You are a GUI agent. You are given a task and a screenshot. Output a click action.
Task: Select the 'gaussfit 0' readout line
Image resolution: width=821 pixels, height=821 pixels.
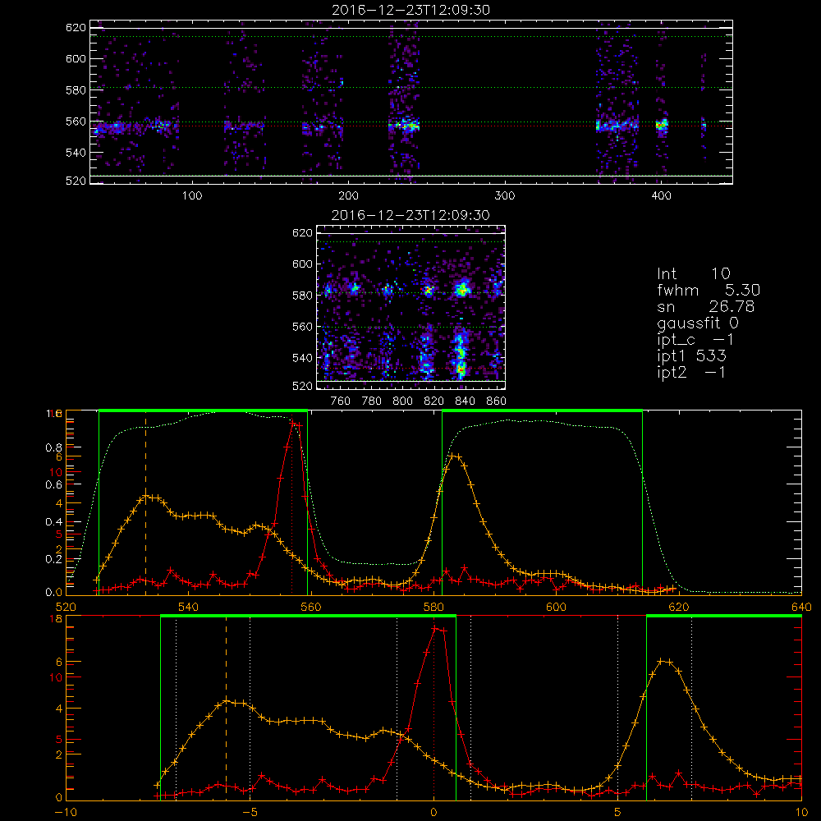click(x=698, y=323)
